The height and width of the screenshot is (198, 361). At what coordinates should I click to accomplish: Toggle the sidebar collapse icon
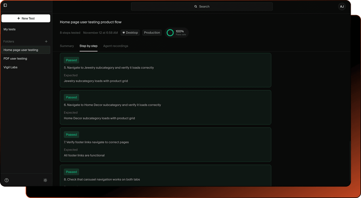click(5, 5)
